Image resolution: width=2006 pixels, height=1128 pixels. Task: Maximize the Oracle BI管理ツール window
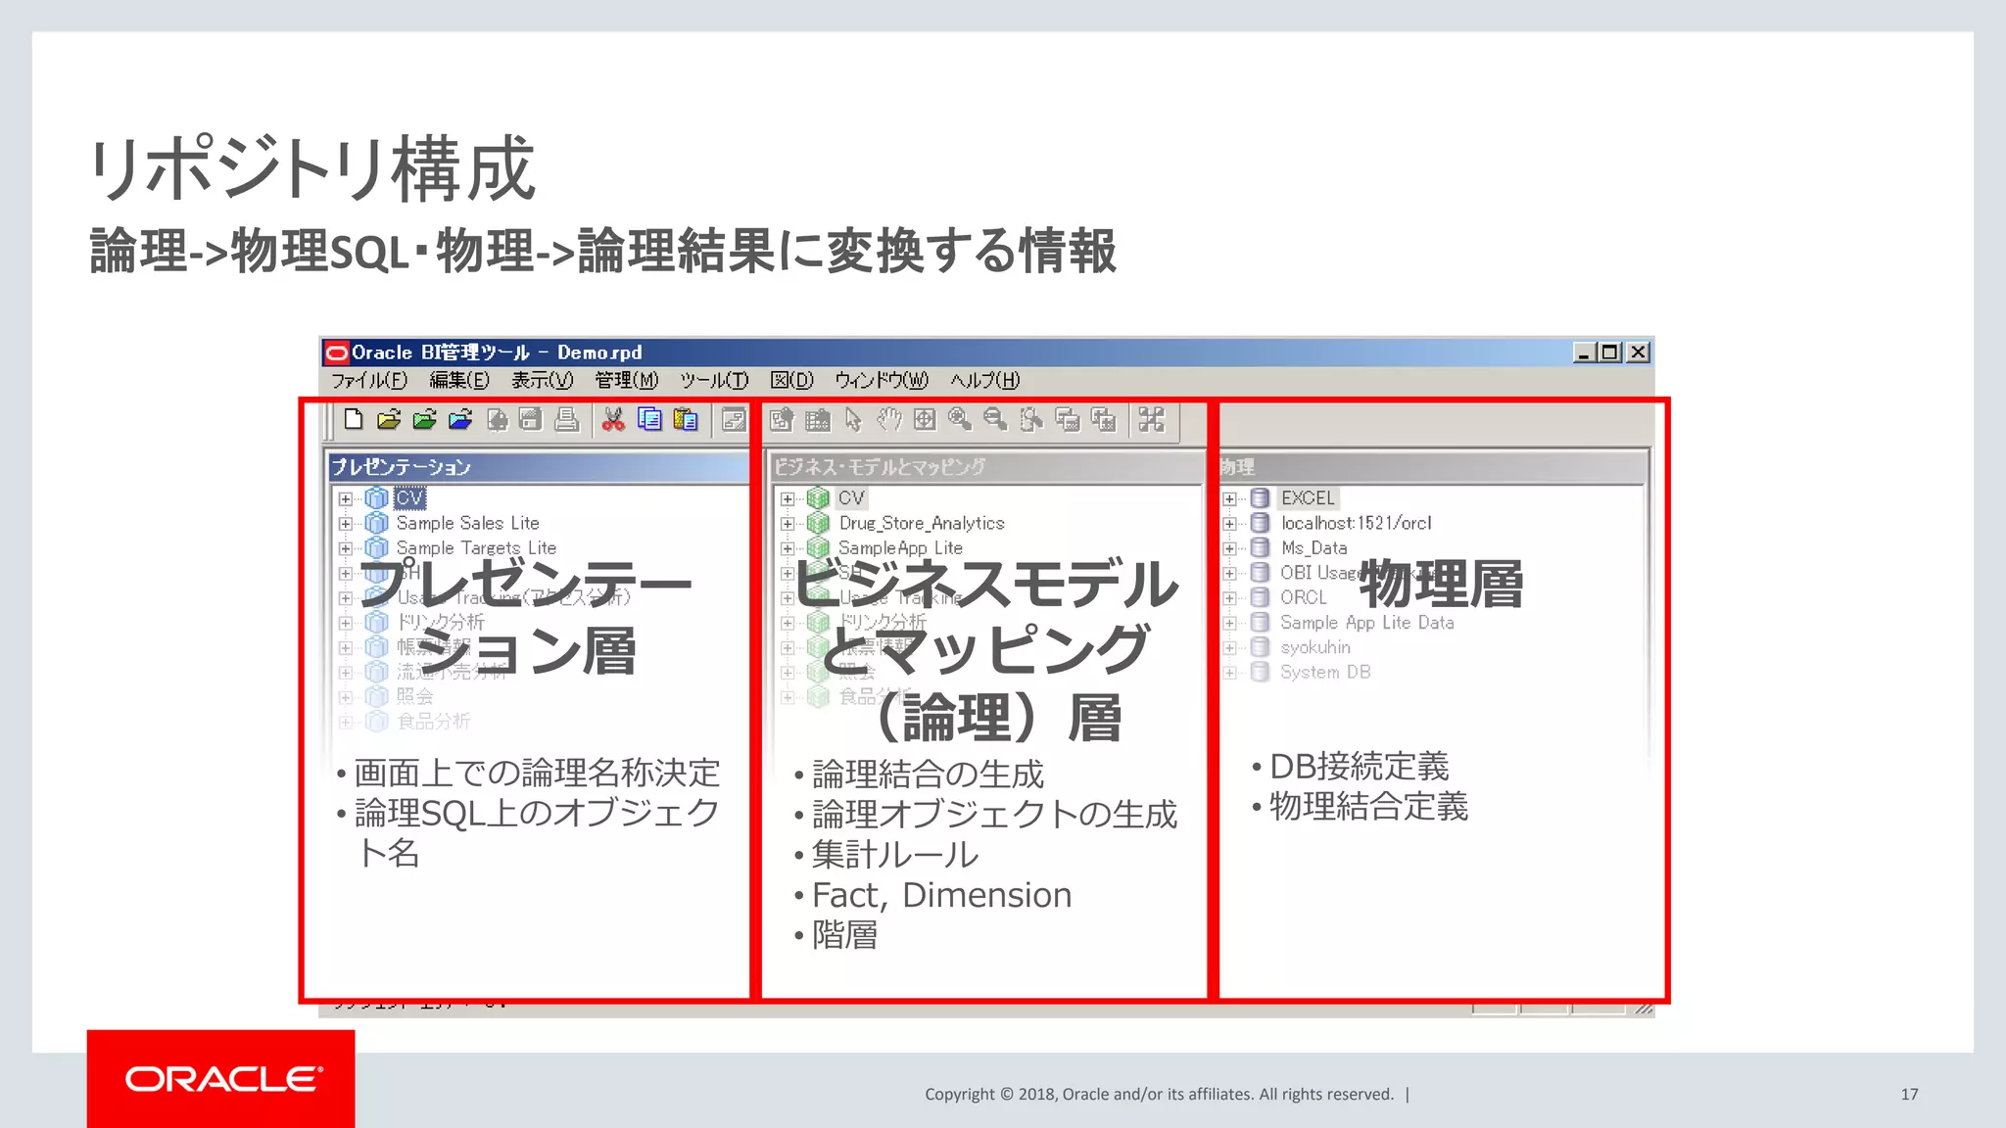pos(1609,352)
